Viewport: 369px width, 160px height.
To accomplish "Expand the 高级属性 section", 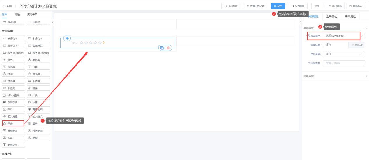I will 366,76.
